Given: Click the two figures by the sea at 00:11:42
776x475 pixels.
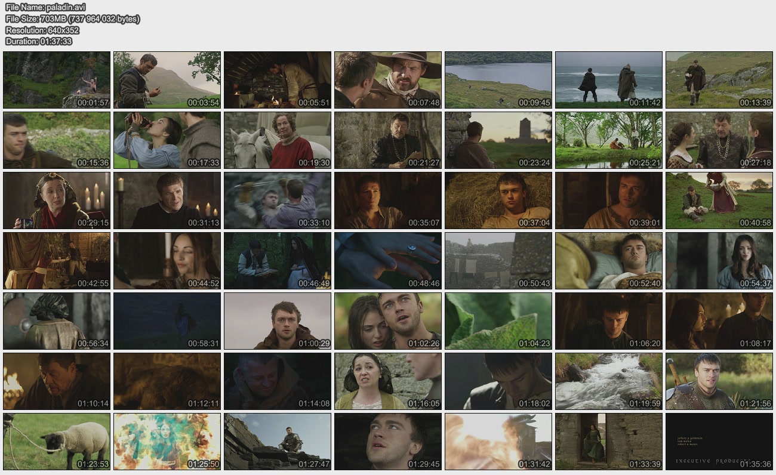Looking at the screenshot, I should tap(609, 80).
